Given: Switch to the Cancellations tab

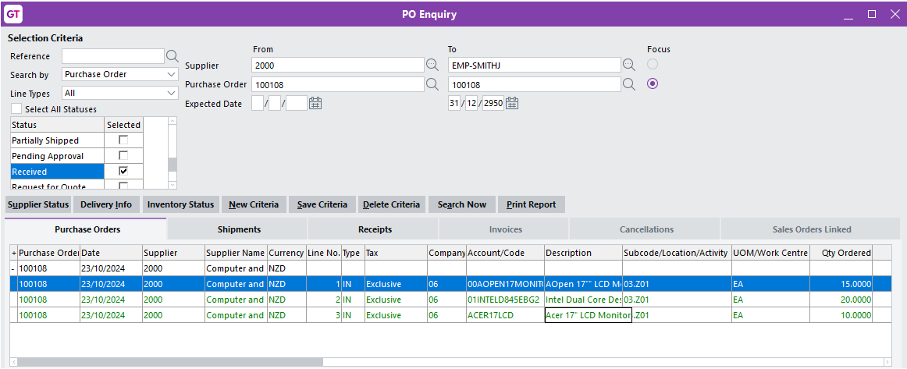Looking at the screenshot, I should pos(646,229).
